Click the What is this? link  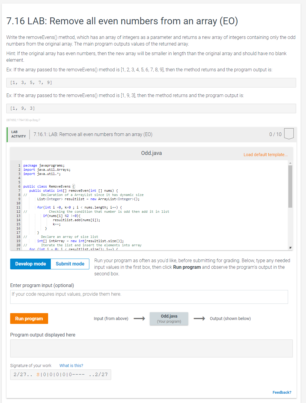[71, 365]
